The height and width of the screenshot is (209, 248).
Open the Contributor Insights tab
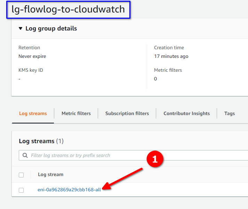pyautogui.click(x=187, y=113)
